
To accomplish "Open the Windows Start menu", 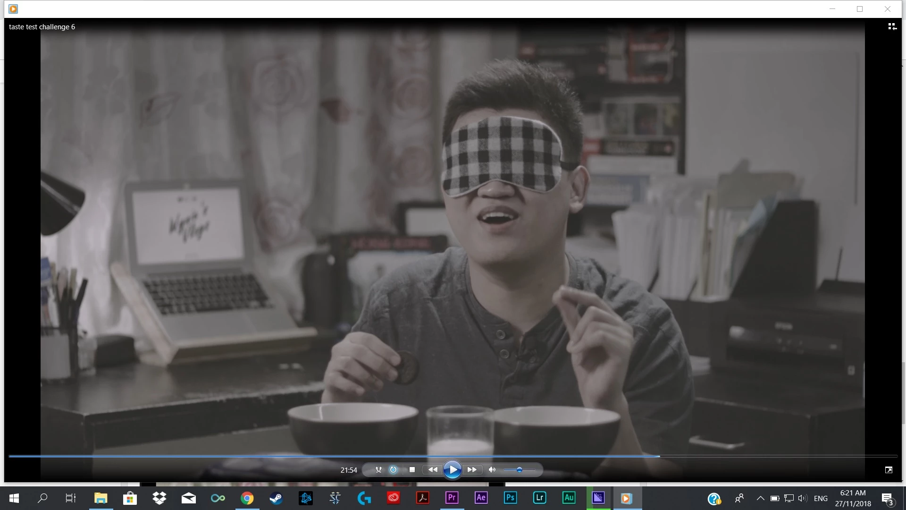I will [x=14, y=498].
